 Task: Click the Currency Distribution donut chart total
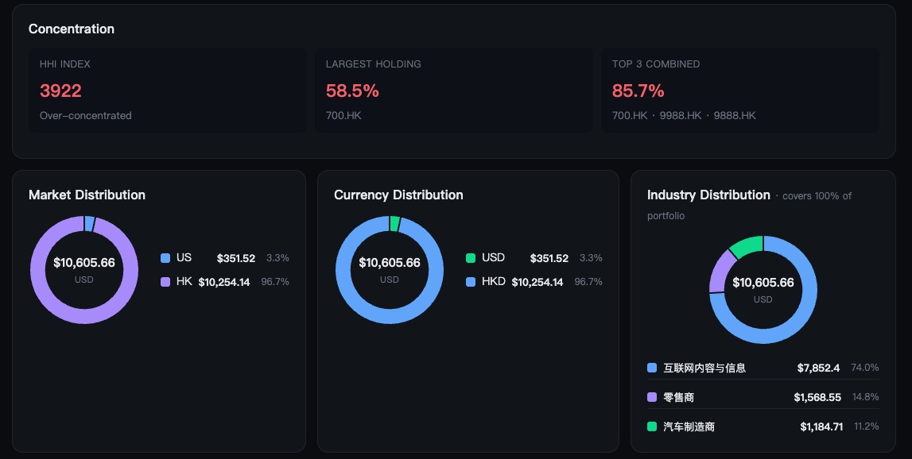tap(390, 263)
